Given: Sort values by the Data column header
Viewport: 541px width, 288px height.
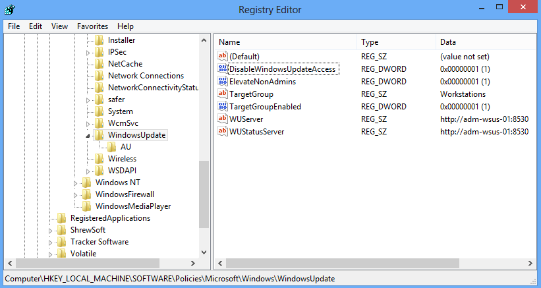Looking at the screenshot, I should pyautogui.click(x=486, y=42).
